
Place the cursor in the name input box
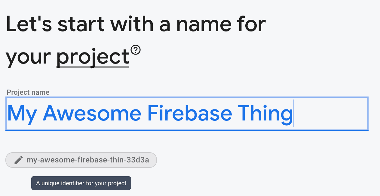coord(186,114)
